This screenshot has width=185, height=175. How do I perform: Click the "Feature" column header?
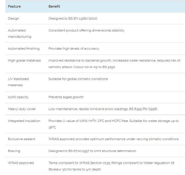14,7
